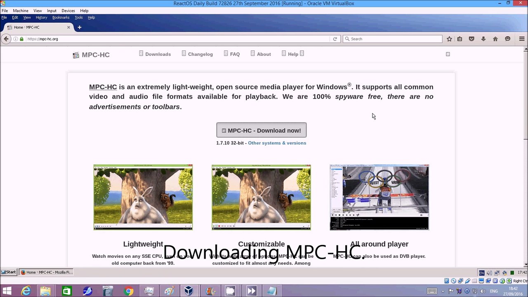
Task: Click the site information icon in address bar
Action: (x=16, y=39)
